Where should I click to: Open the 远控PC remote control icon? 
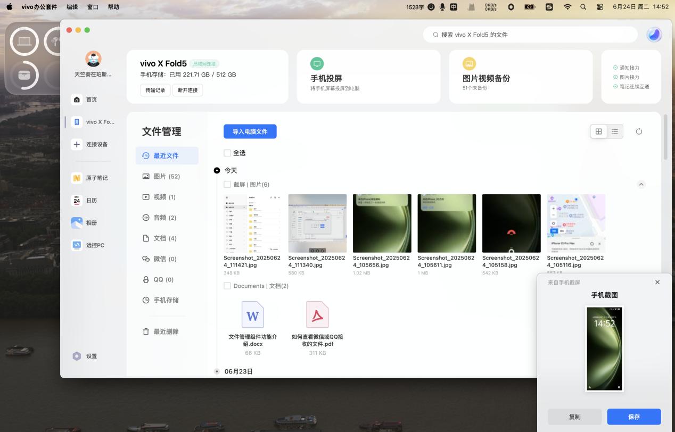(77, 245)
